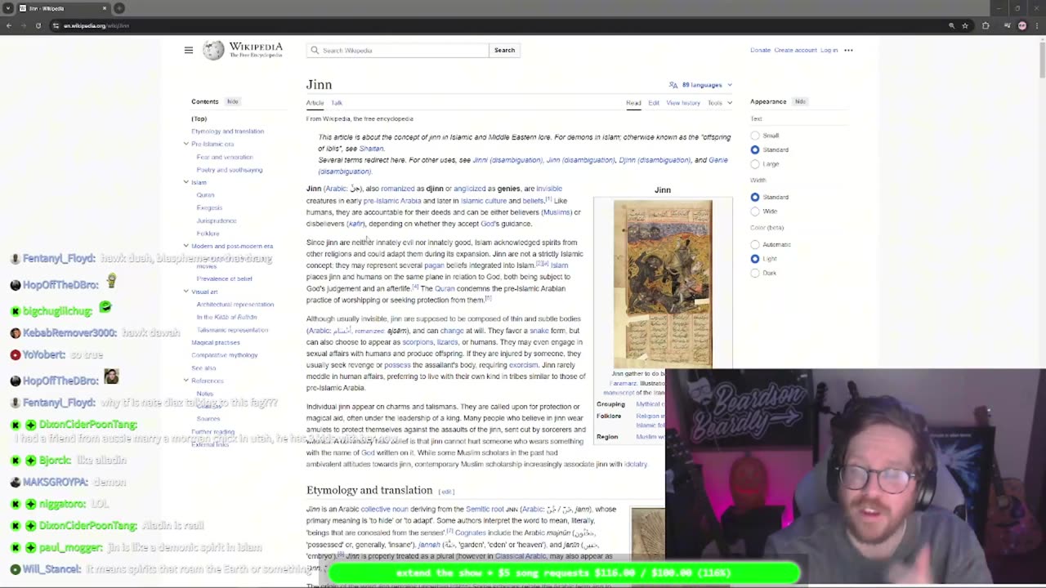
Task: Click the browser address bar URL
Action: 96,25
